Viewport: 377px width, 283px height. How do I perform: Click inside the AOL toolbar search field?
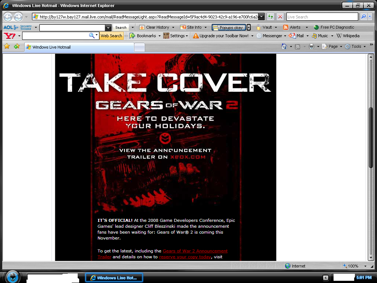tap(73, 28)
